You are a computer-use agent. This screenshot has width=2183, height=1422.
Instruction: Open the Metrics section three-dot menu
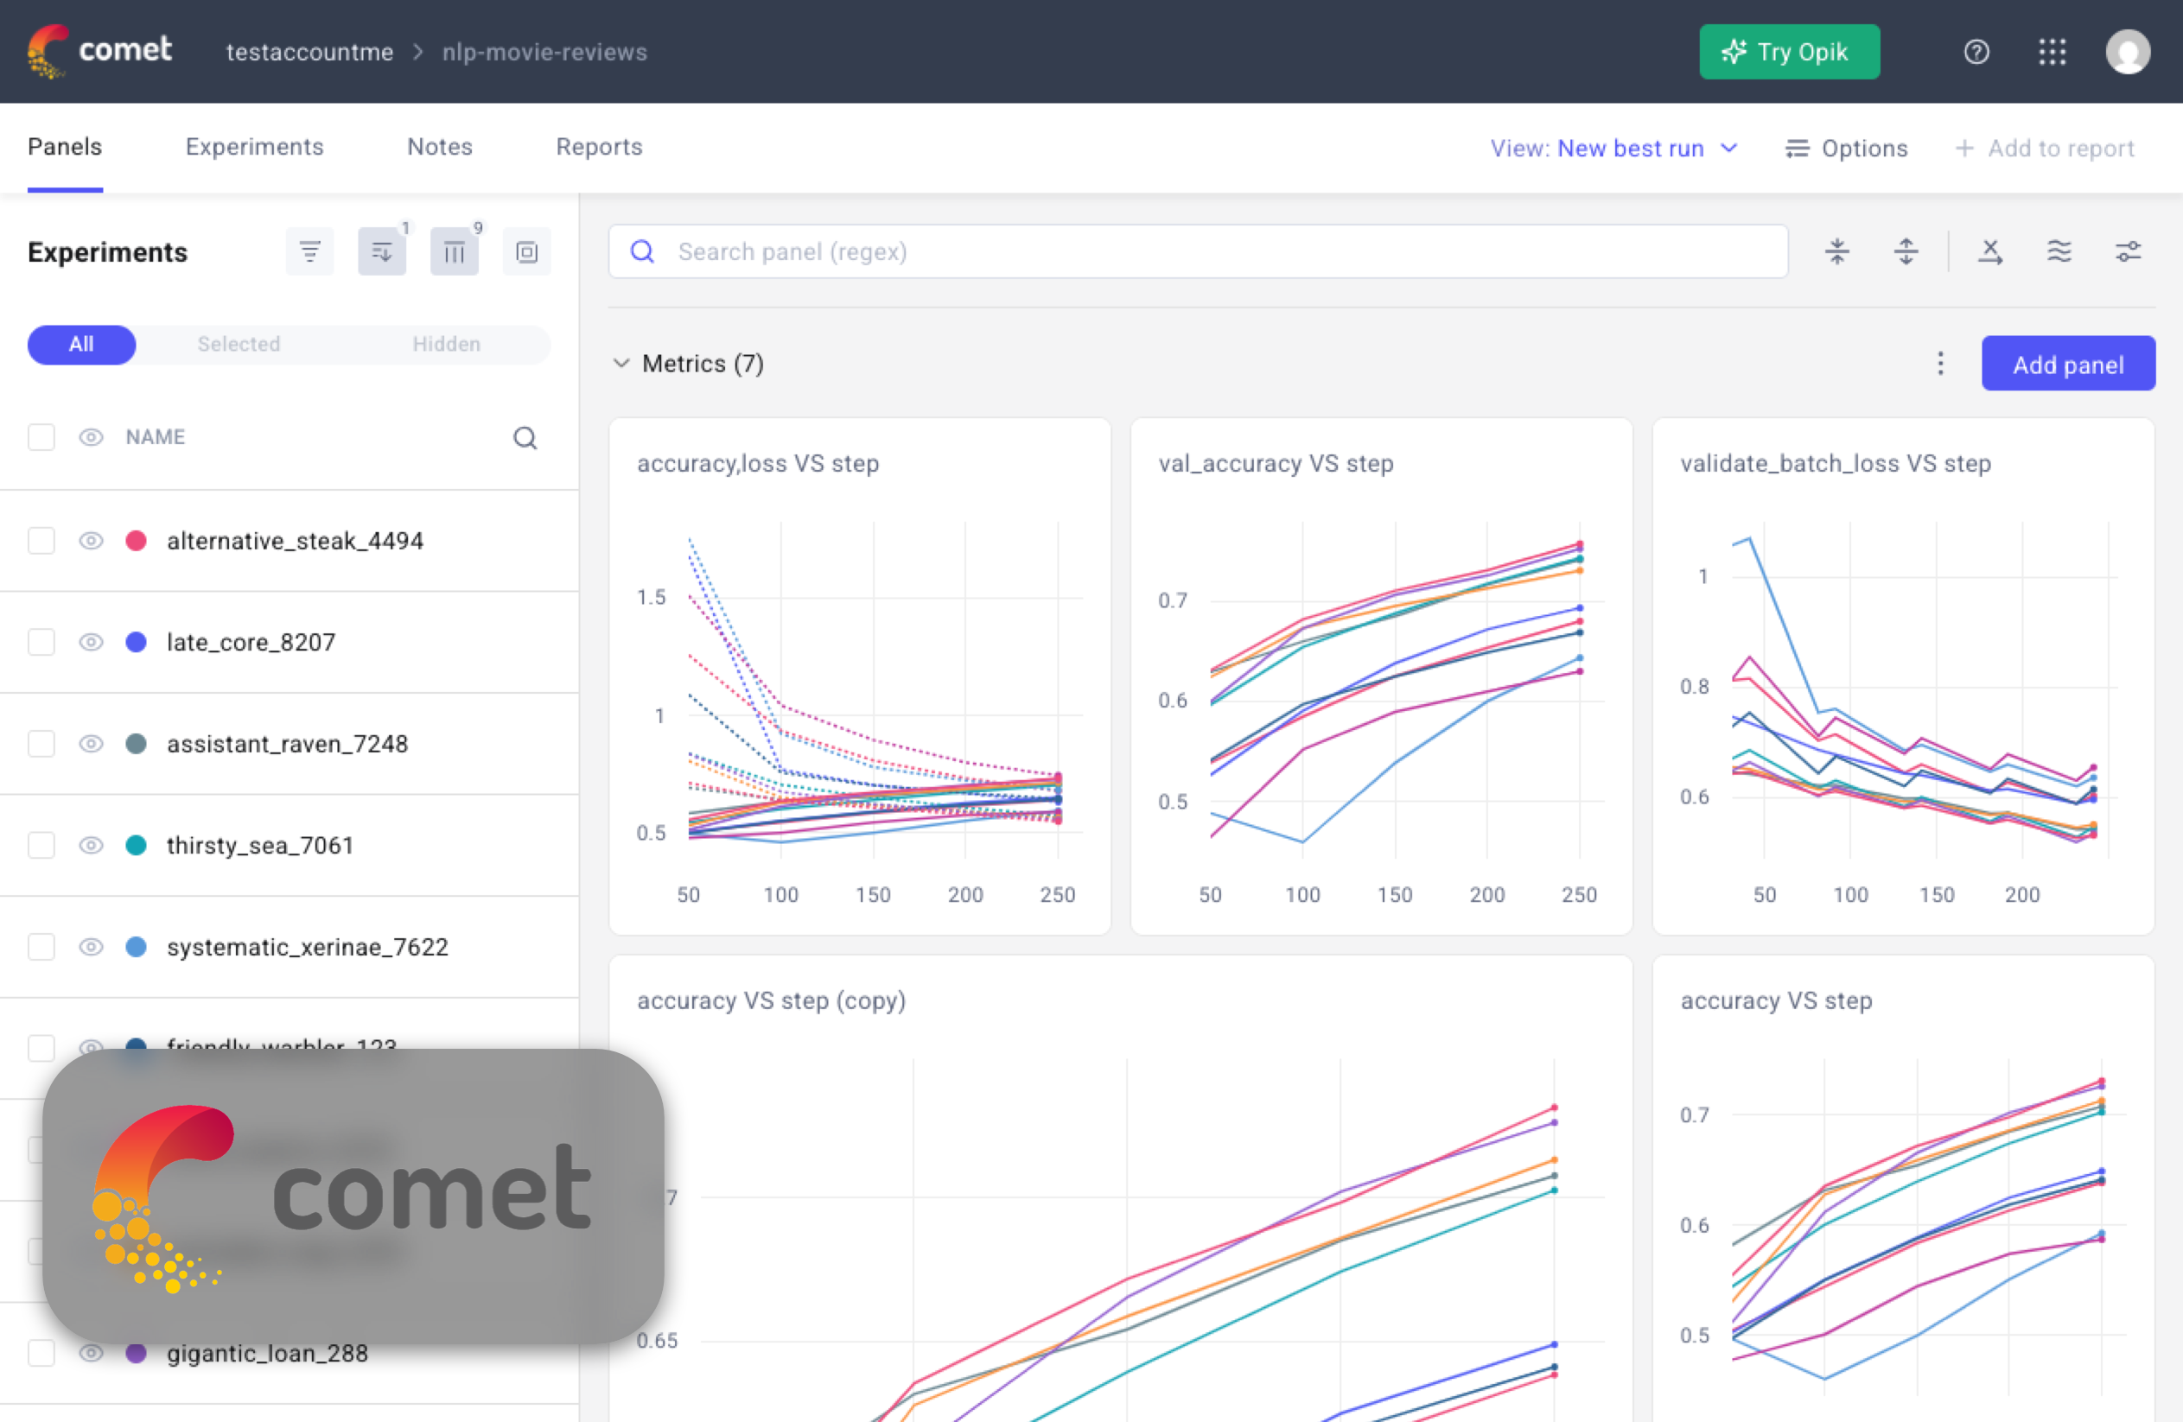tap(1940, 364)
